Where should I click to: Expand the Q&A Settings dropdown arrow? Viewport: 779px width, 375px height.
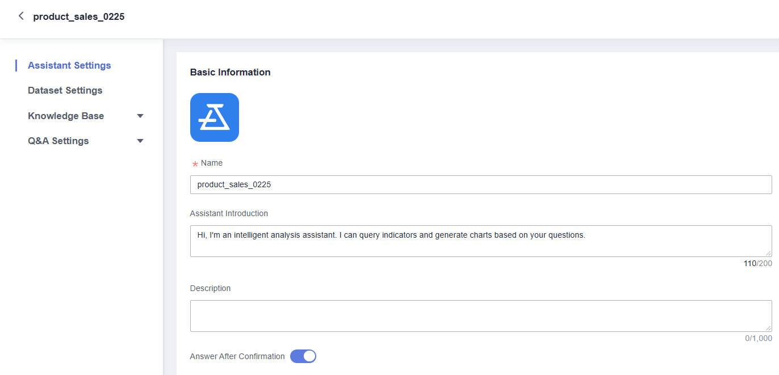click(140, 141)
